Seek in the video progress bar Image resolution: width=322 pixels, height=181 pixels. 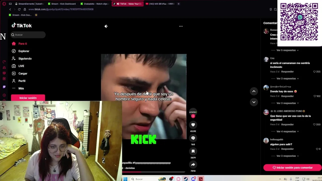(x=154, y=172)
